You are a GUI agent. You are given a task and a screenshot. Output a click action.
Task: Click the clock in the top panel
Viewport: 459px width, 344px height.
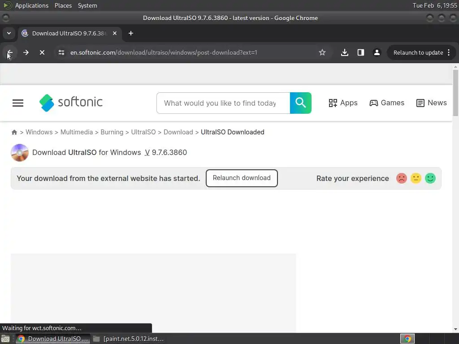click(x=435, y=5)
